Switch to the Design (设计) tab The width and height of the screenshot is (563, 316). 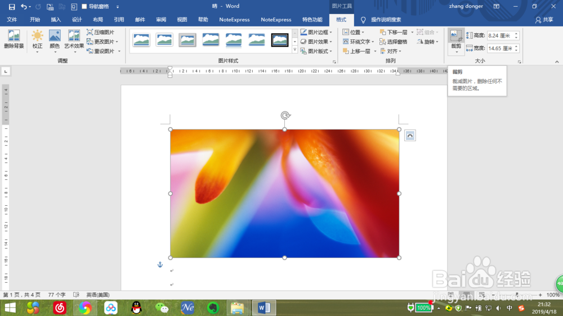77,20
